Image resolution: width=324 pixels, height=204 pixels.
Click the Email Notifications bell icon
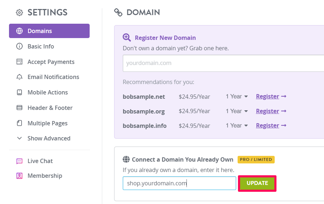(x=19, y=77)
